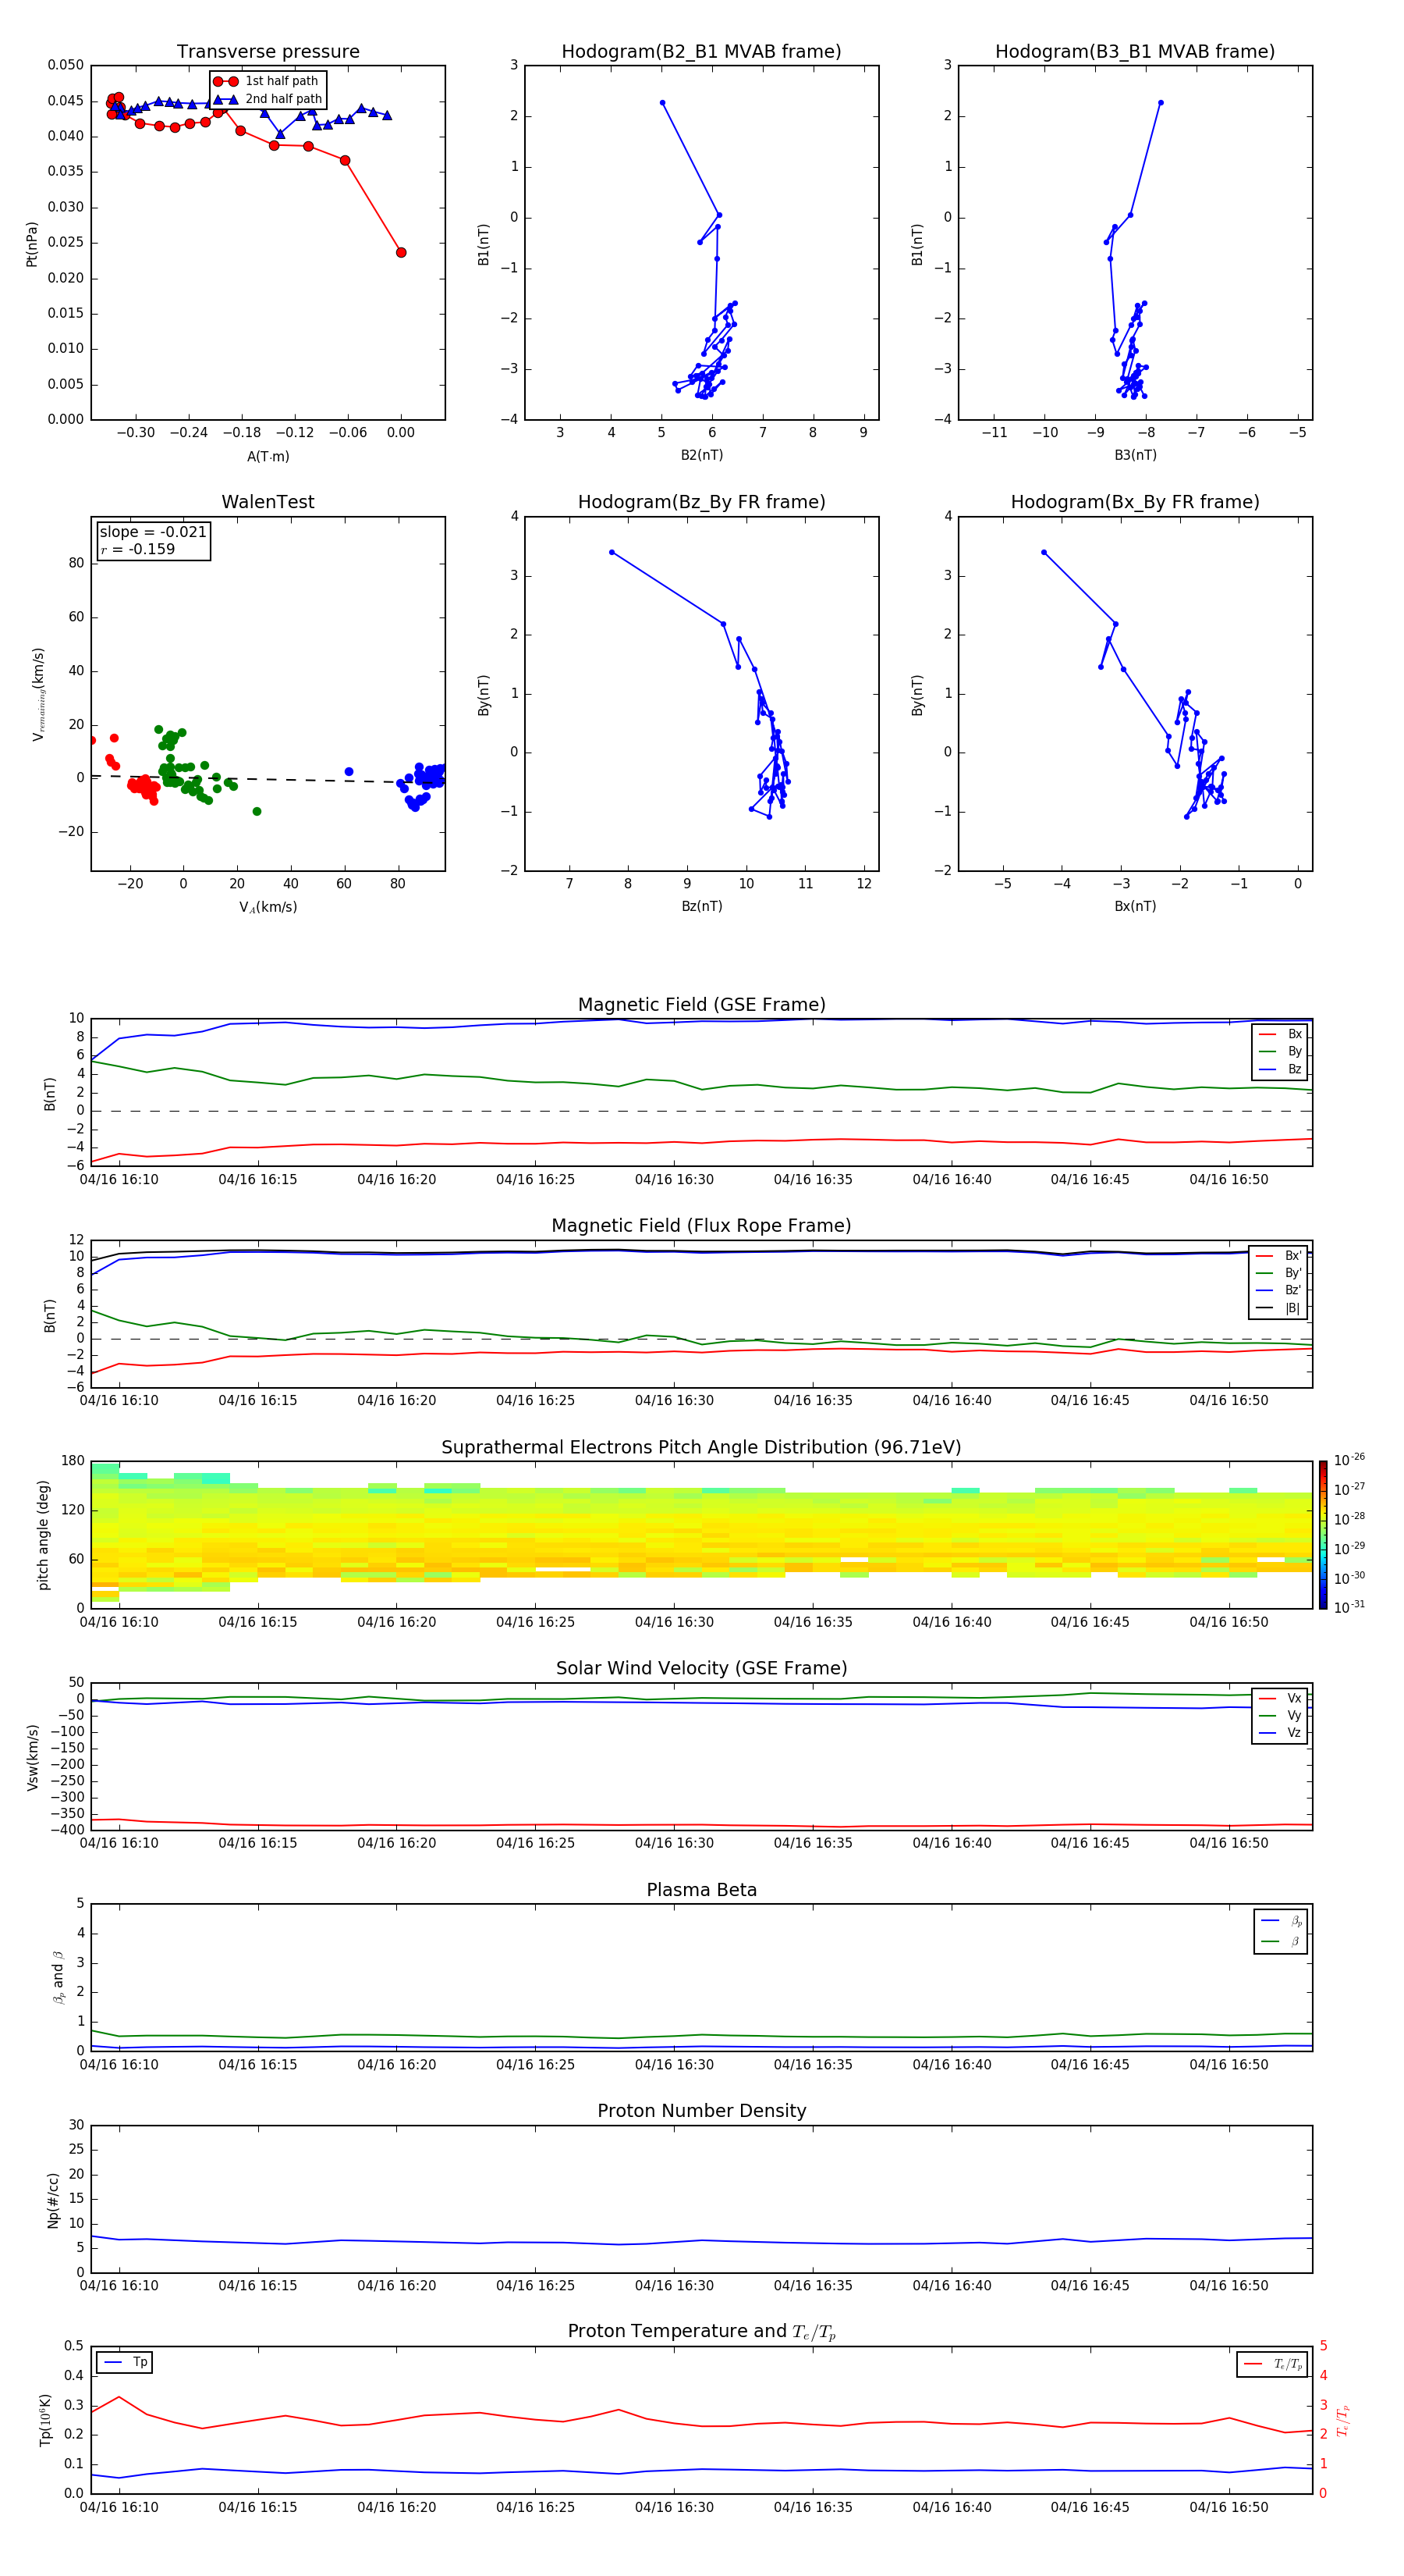Image resolution: width=1404 pixels, height=2576 pixels.
Task: Click the 'Vz' legend entry
Action: 1281,1733
